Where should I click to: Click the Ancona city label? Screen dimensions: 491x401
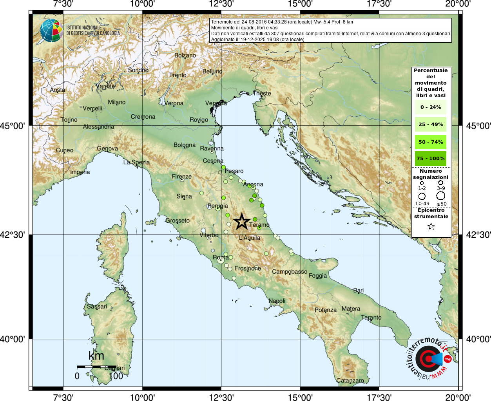click(253, 184)
